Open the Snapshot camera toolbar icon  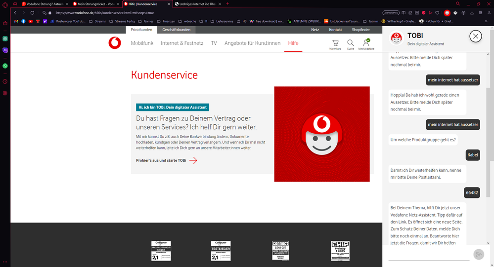417,13
